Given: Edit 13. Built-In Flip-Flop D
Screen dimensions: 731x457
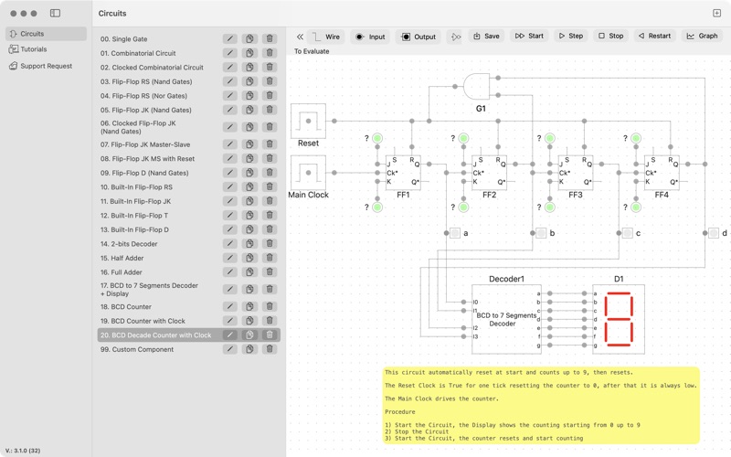Looking at the screenshot, I should 230,229.
